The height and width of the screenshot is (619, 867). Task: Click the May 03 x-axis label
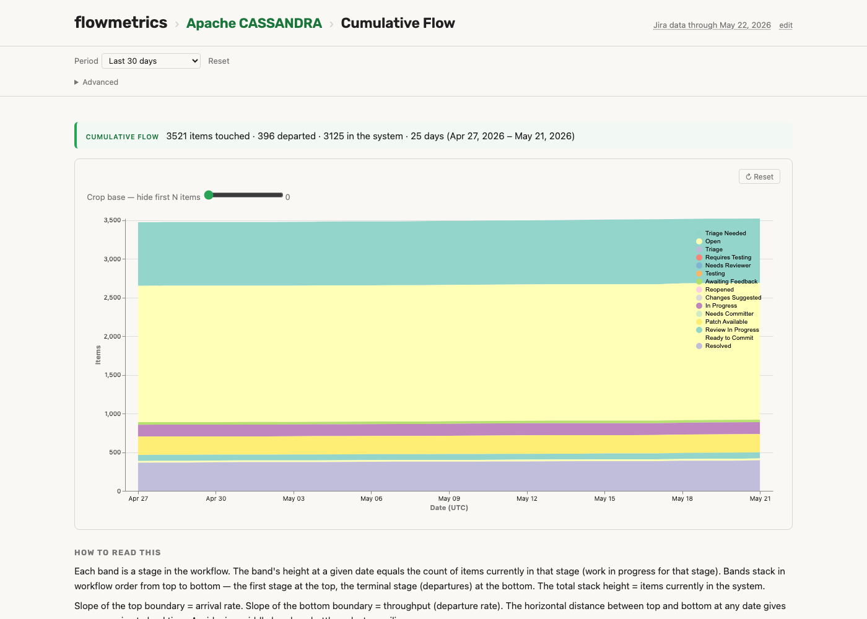pyautogui.click(x=294, y=498)
